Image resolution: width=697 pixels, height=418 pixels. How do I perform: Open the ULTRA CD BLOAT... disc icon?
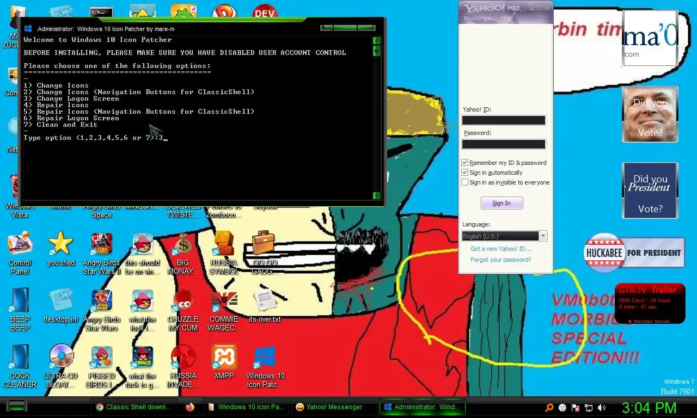point(61,366)
